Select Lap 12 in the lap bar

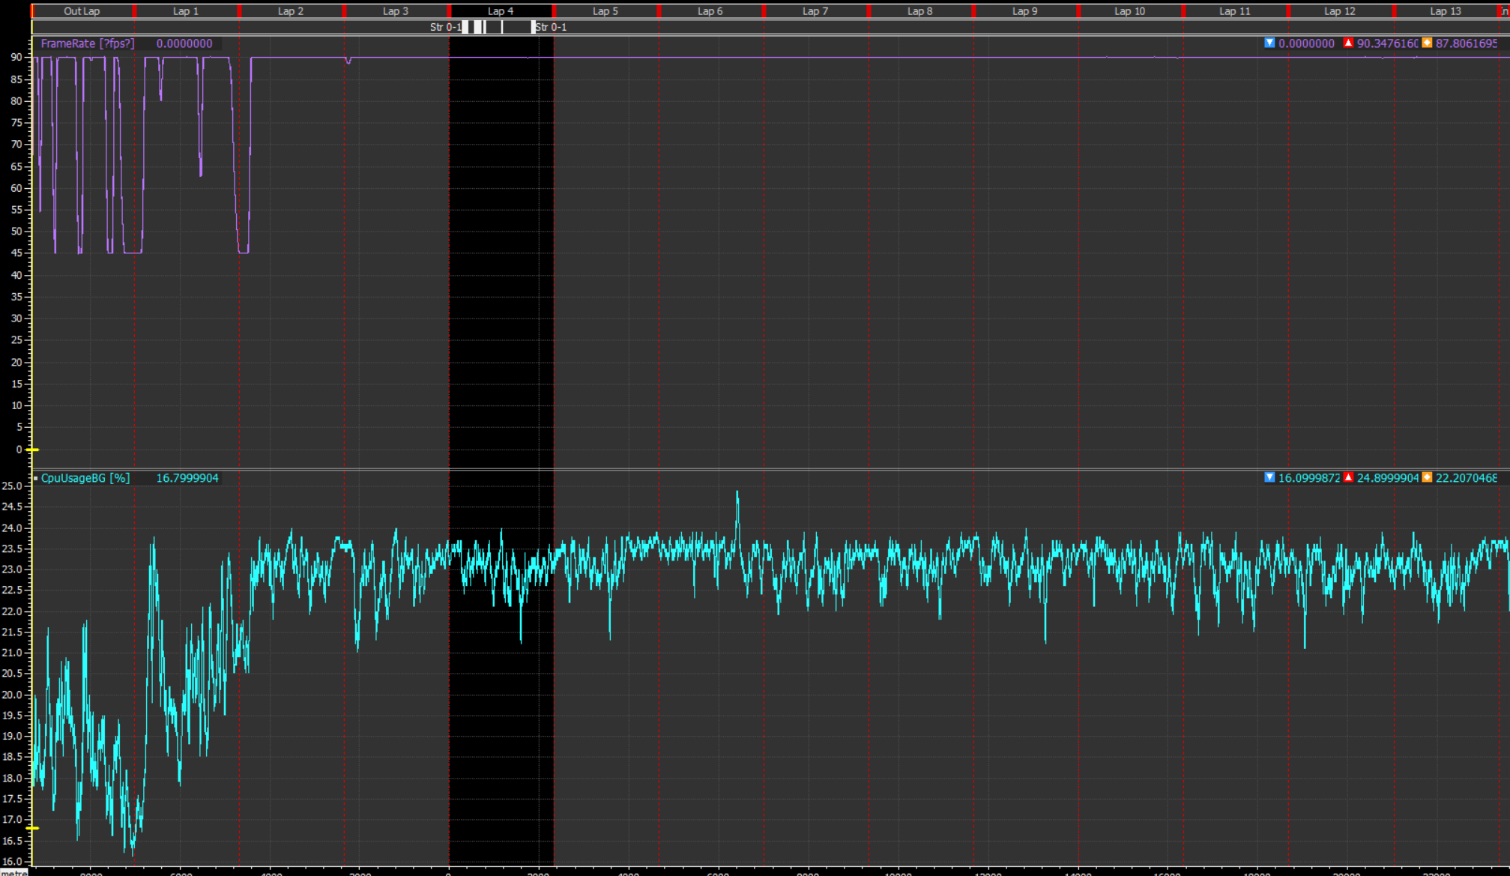(x=1340, y=11)
